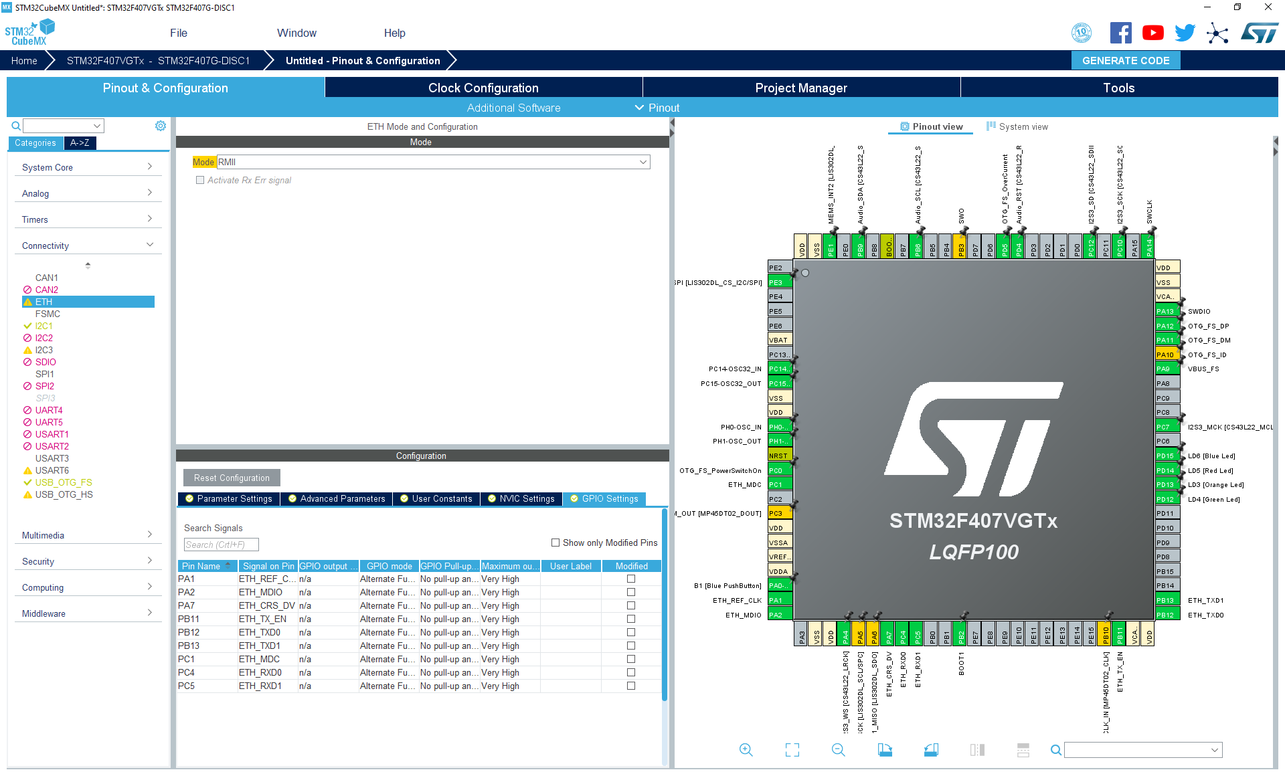The height and width of the screenshot is (776, 1285).
Task: Click the GENERATE CODE button
Action: point(1126,60)
